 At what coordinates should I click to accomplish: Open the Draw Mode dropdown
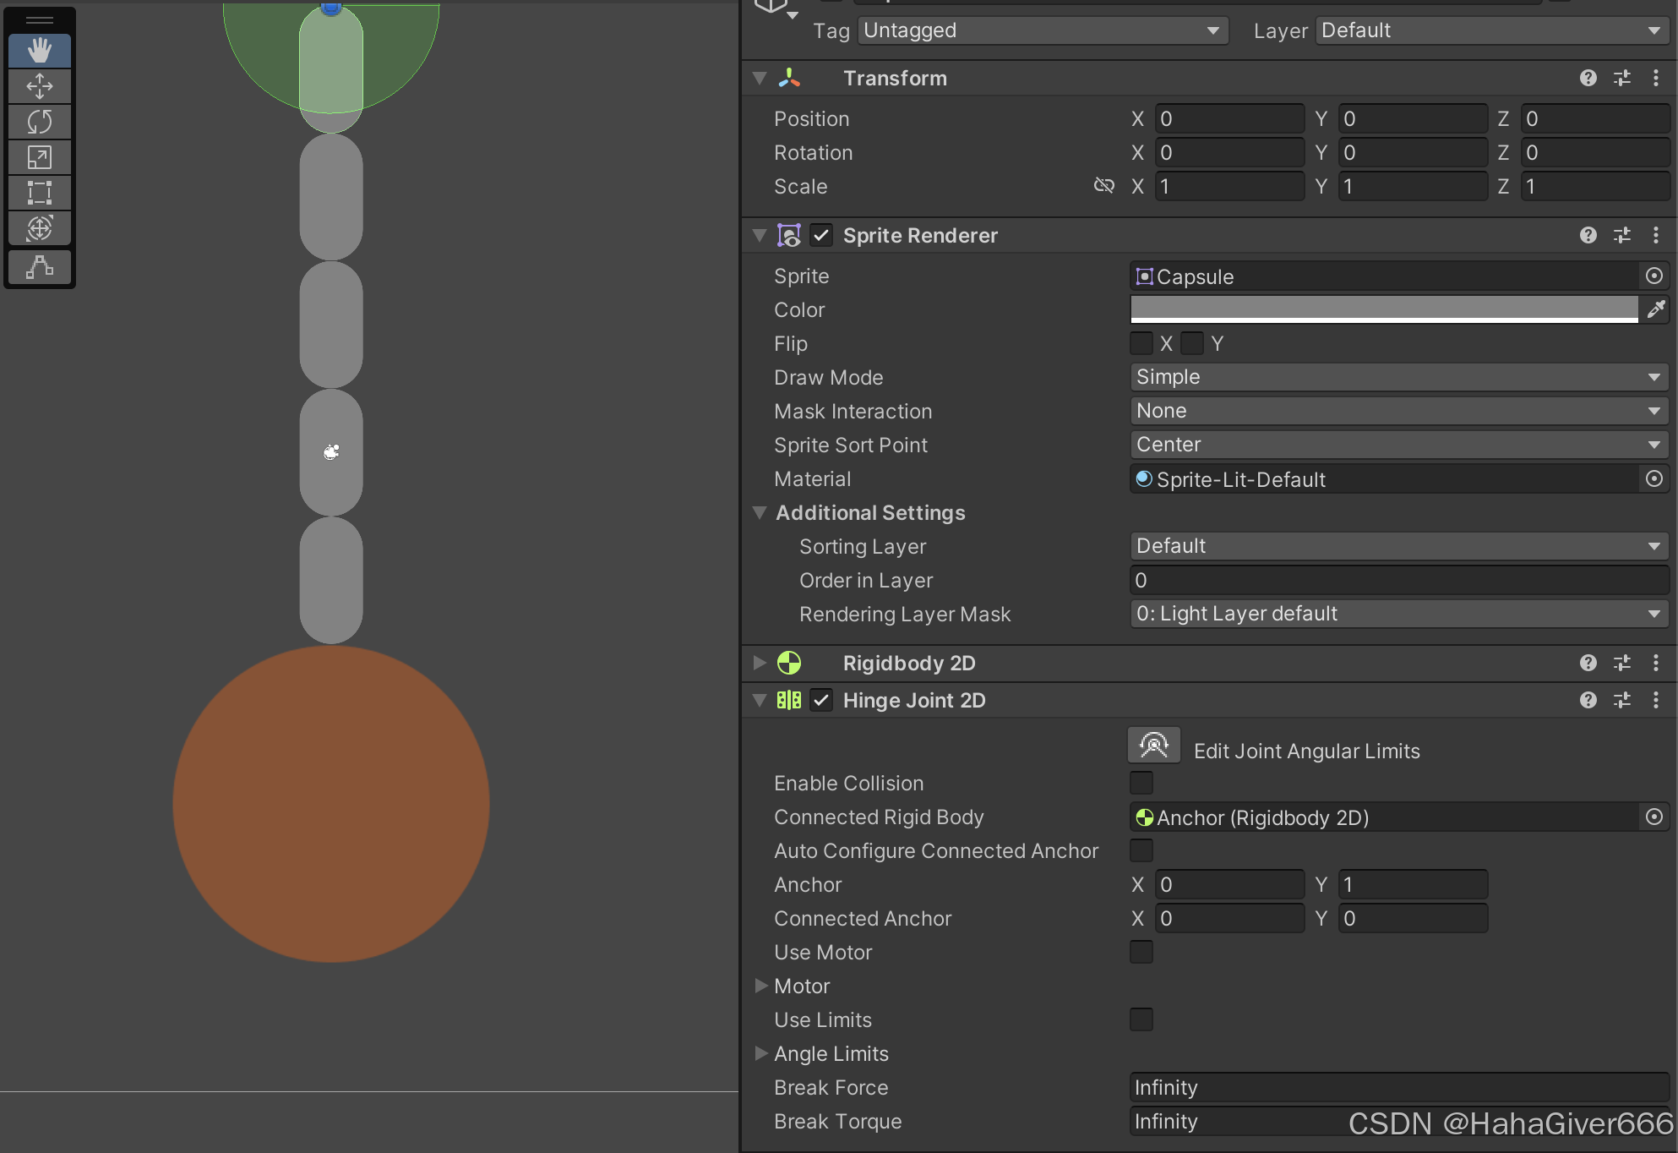coord(1398,377)
